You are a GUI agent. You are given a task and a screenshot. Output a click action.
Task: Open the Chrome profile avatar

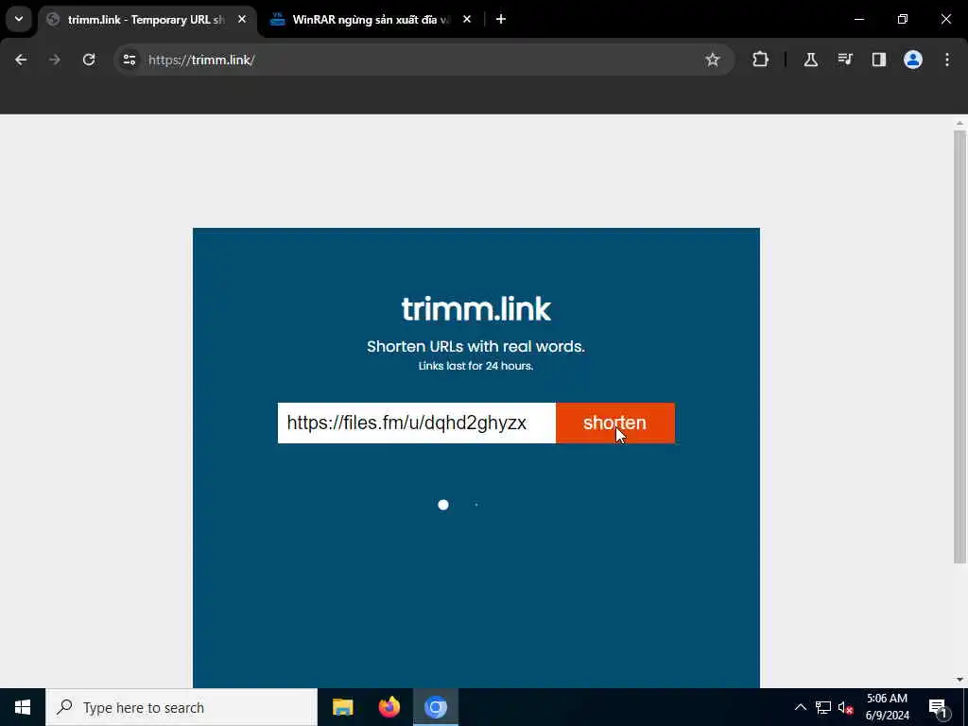click(x=912, y=60)
